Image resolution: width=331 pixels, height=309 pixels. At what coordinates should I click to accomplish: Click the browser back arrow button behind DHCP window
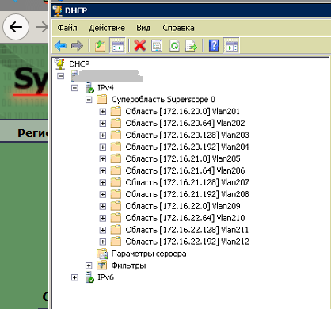16,27
